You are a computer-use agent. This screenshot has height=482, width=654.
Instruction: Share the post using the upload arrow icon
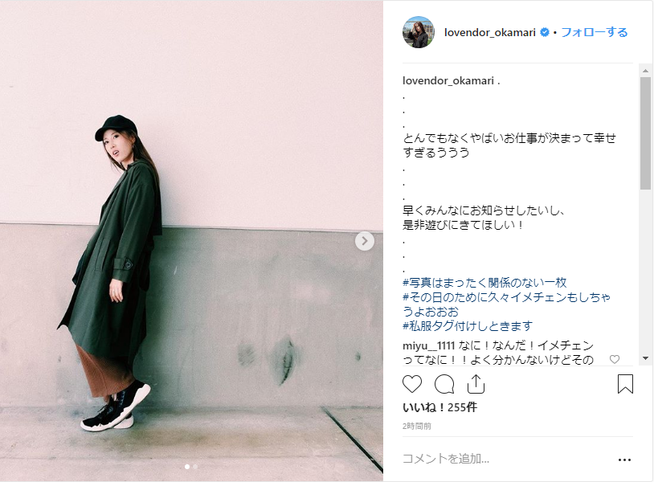[x=476, y=384]
